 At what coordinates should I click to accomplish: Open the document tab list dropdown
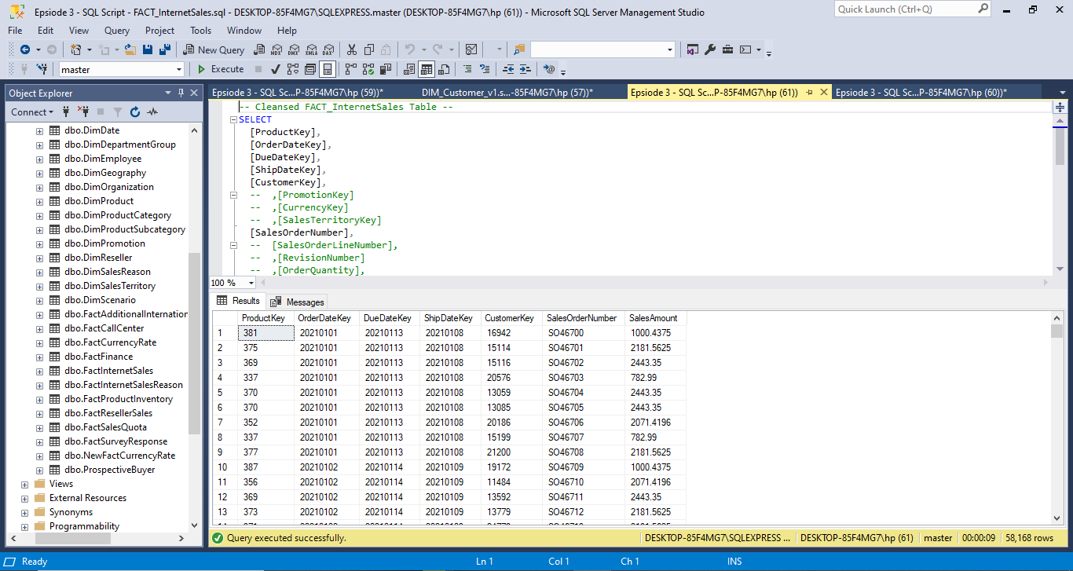click(x=1063, y=93)
